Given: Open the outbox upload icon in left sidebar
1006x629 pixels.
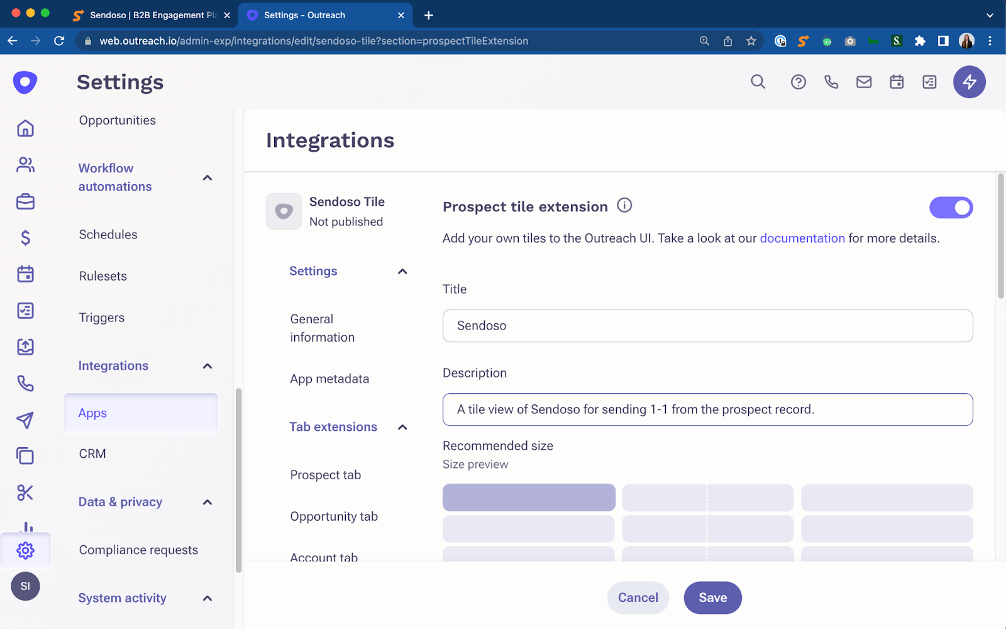Looking at the screenshot, I should (25, 347).
